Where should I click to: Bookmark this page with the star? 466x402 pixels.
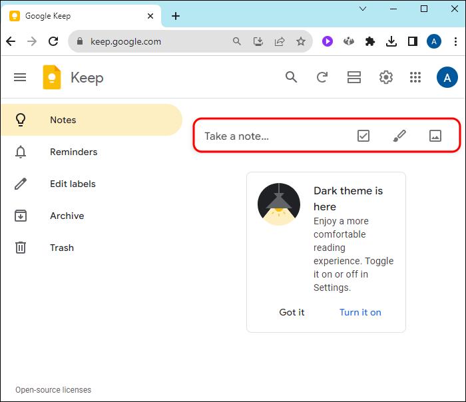301,41
